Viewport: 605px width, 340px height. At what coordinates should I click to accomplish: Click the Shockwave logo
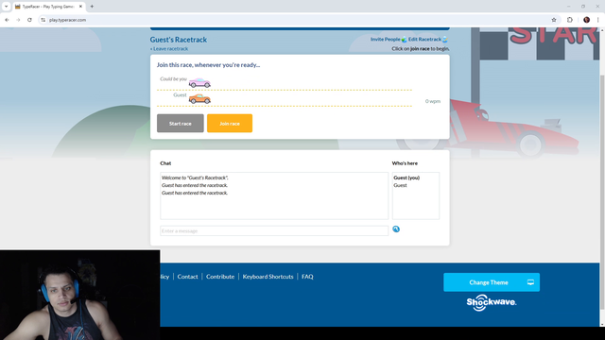point(492,302)
